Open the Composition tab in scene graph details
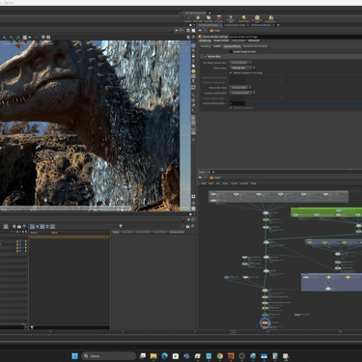This screenshot has width=362, height=362. coord(177,232)
